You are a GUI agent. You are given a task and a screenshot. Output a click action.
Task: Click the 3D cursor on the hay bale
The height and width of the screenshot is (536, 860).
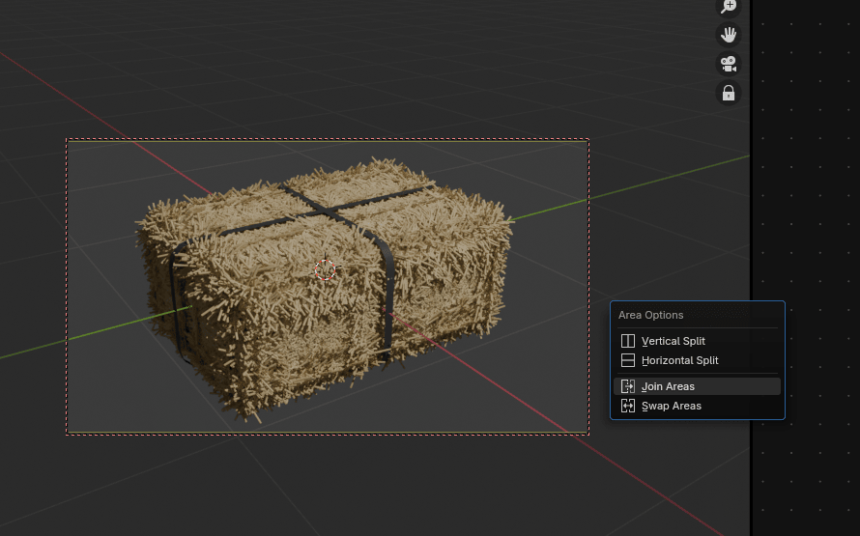pos(326,271)
